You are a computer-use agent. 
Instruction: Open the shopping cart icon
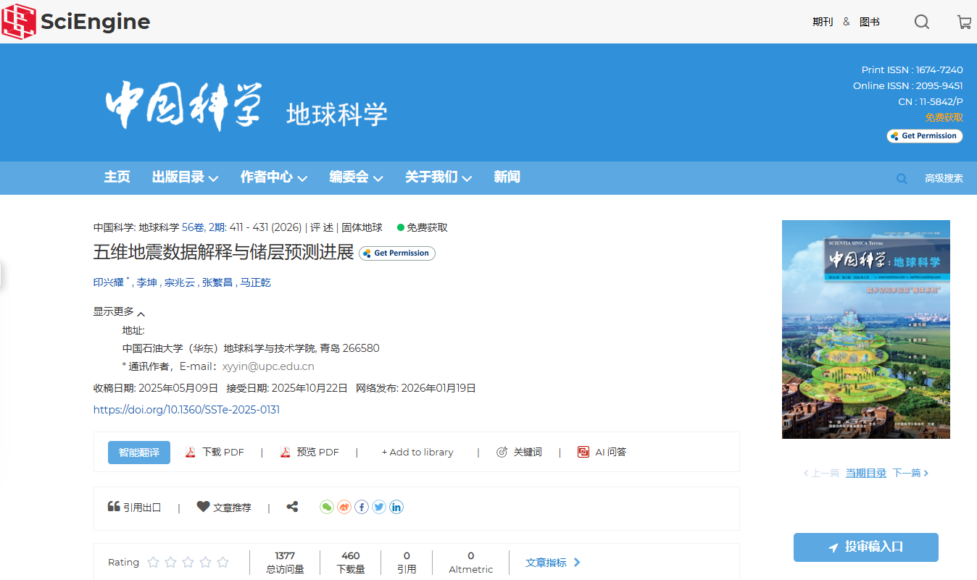pyautogui.click(x=964, y=22)
